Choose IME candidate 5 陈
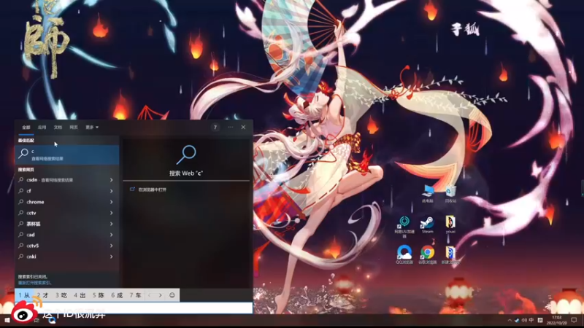Image resolution: width=584 pixels, height=328 pixels. pos(99,295)
